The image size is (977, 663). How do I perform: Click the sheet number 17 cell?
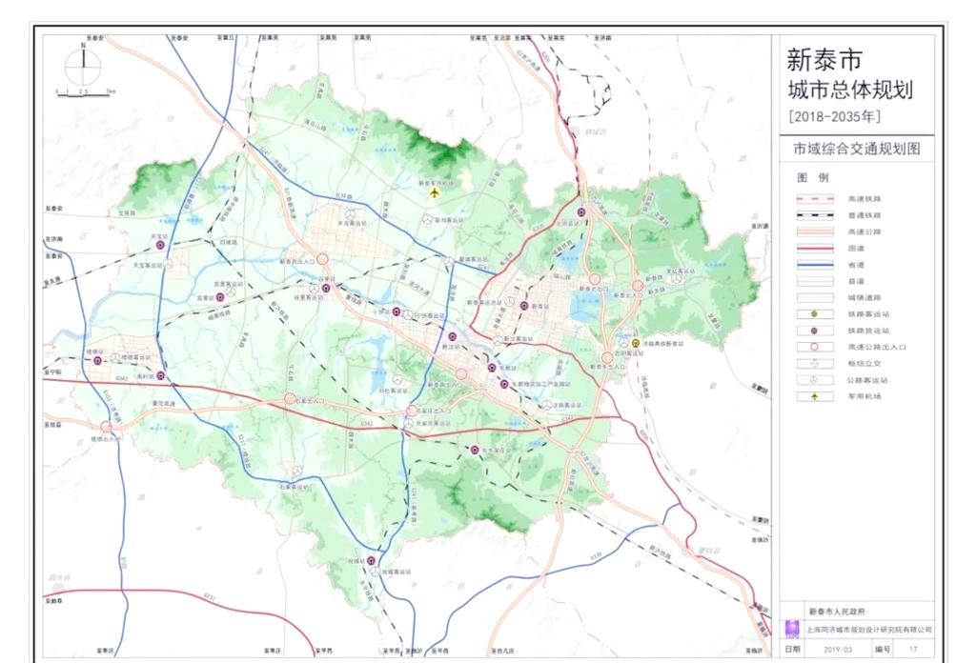click(x=913, y=650)
